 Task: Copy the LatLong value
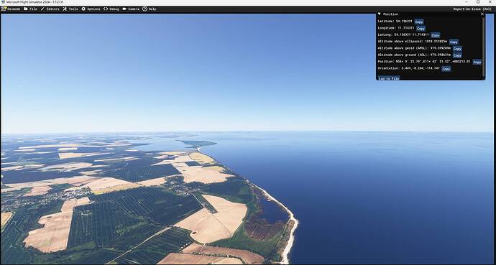[x=436, y=35]
